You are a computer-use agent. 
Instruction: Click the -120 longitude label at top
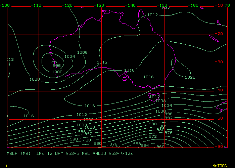[x=68, y=5]
